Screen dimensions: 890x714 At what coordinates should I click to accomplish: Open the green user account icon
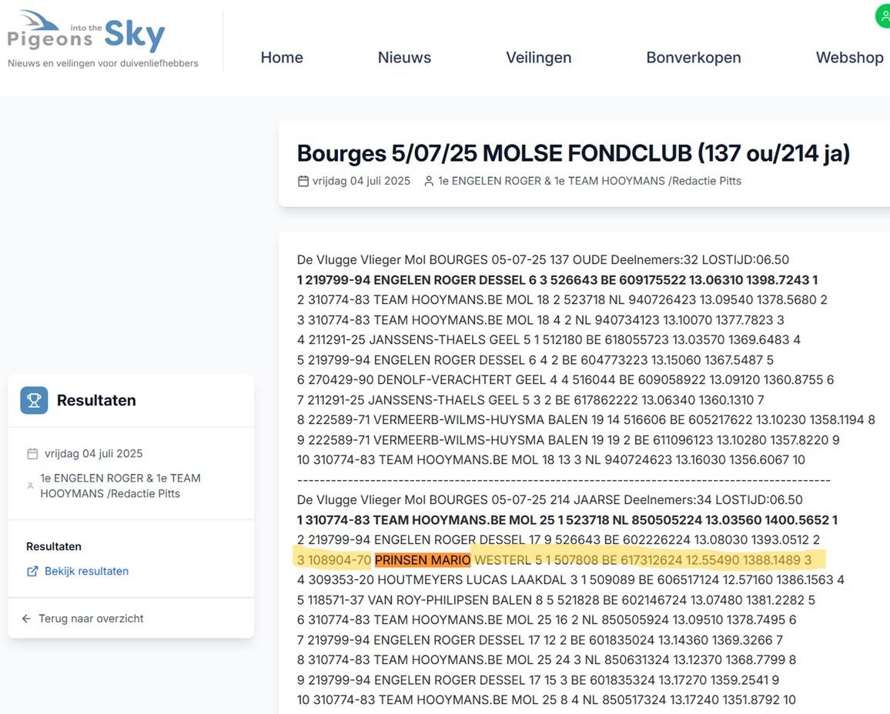pos(882,15)
